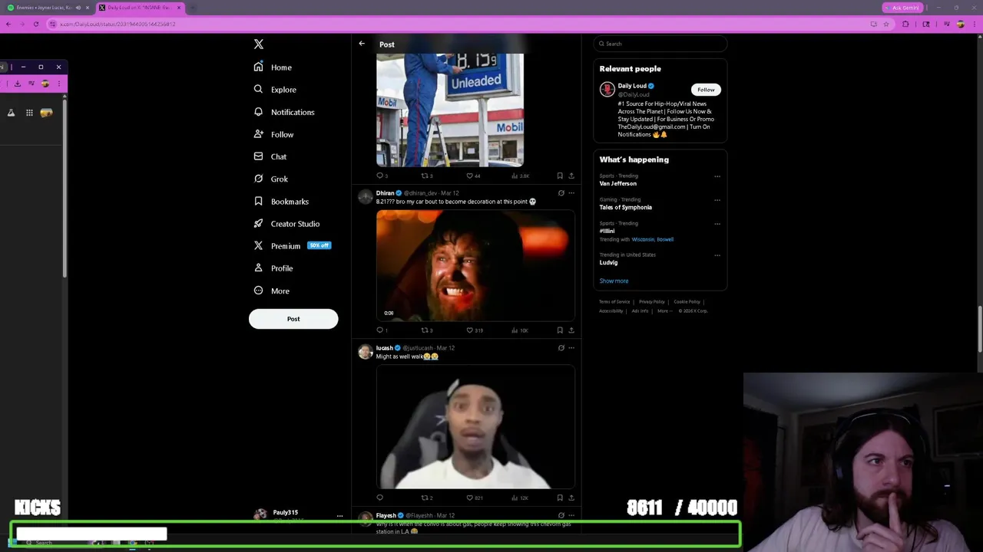Click Show more under What's happening
The height and width of the screenshot is (552, 983).
(x=614, y=281)
